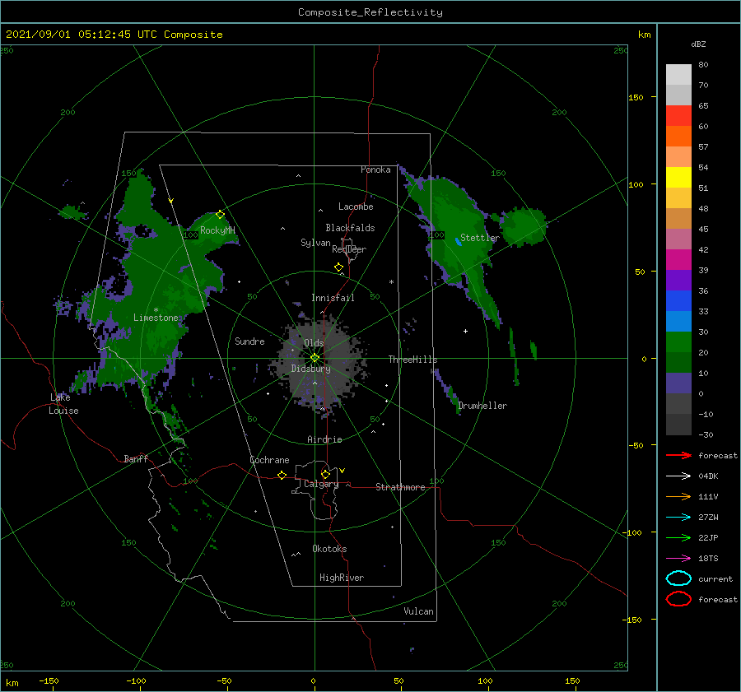Click the Airdrie city label
Image resolution: width=741 pixels, height=692 pixels.
coord(324,439)
